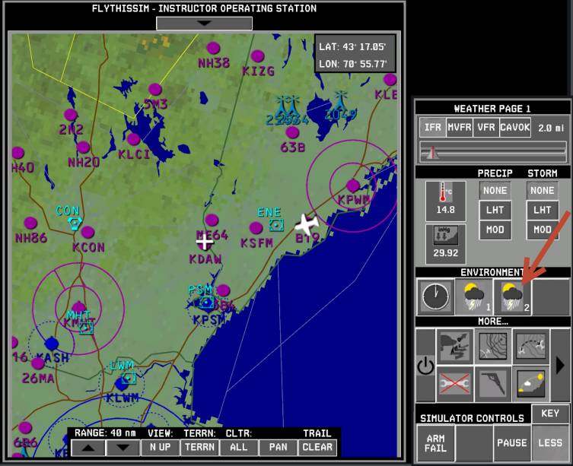Click the PAN button
This screenshot has height=466, width=573.
coord(278,448)
